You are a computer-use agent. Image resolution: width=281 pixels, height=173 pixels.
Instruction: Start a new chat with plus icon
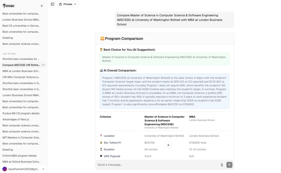point(41,6)
